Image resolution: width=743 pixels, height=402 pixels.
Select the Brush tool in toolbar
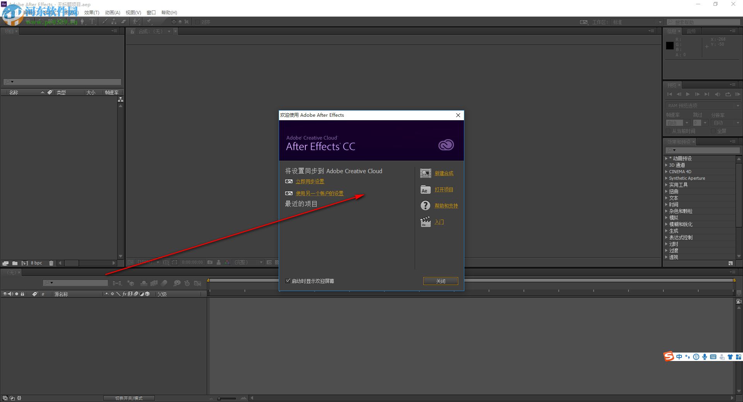tap(105, 22)
